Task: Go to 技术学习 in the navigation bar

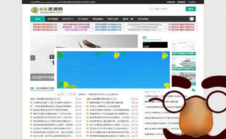Action: (68, 19)
